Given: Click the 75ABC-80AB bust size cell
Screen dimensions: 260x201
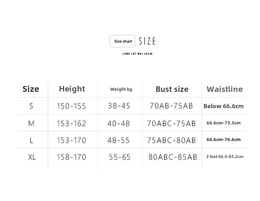Looking at the screenshot, I should click(171, 140).
